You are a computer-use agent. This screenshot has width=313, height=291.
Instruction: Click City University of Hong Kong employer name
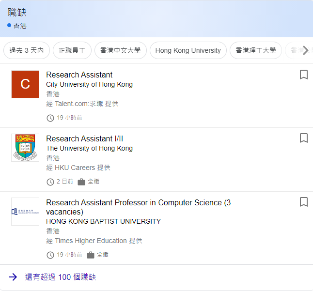pyautogui.click(x=90, y=84)
